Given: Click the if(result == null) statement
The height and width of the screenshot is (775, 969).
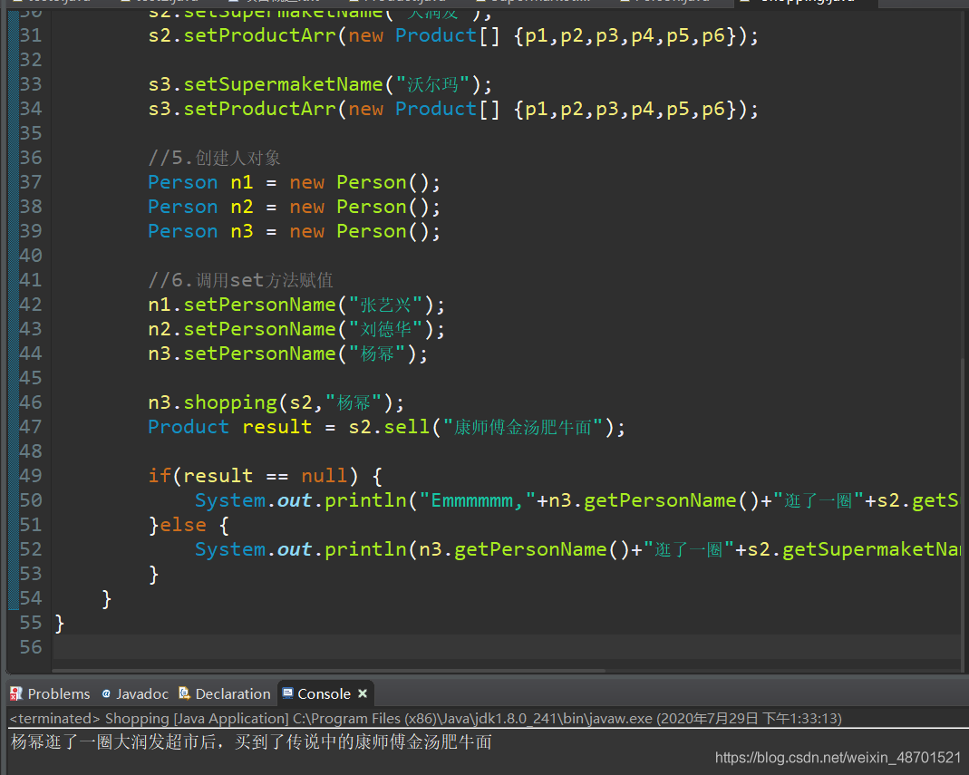Looking at the screenshot, I should [265, 476].
